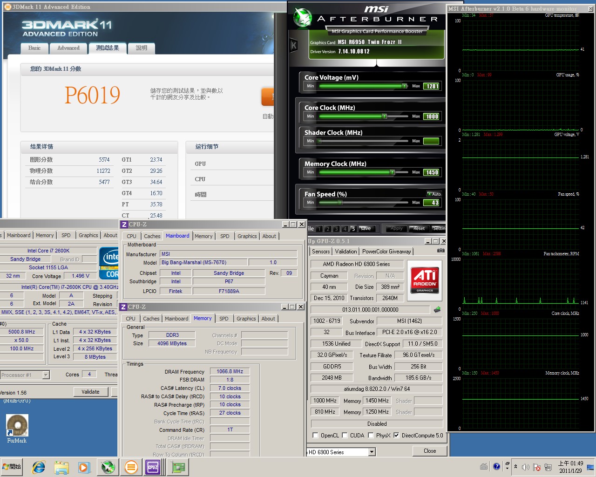Click the volume speaker tray icon

tap(526, 467)
